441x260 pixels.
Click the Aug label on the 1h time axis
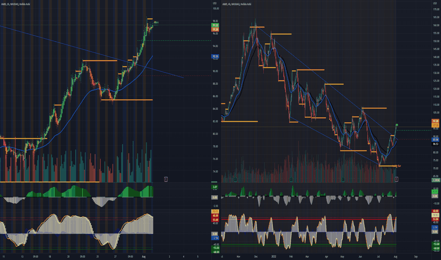144,257
